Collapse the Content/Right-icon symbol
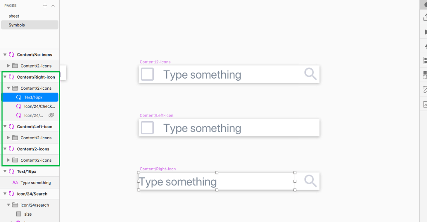The image size is (427, 222). pyautogui.click(x=5, y=77)
